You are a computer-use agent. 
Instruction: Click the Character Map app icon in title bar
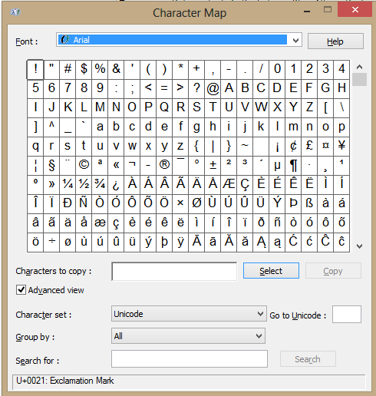pyautogui.click(x=15, y=12)
